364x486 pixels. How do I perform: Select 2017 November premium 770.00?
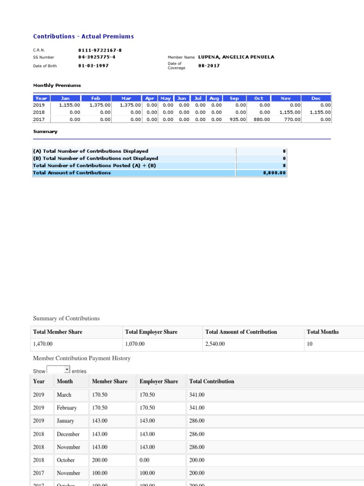click(x=292, y=119)
